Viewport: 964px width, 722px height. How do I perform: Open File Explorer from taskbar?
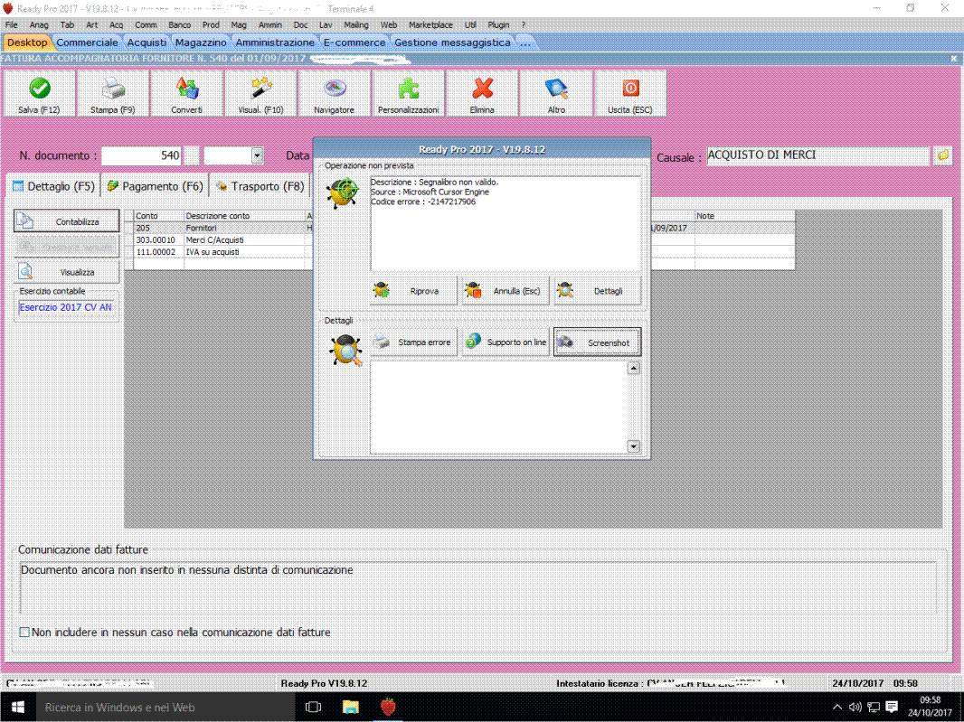(x=351, y=707)
